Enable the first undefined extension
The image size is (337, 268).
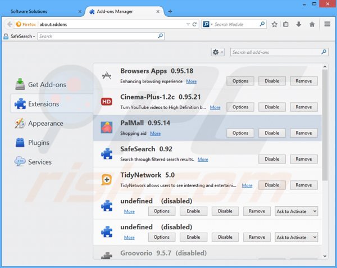193,211
